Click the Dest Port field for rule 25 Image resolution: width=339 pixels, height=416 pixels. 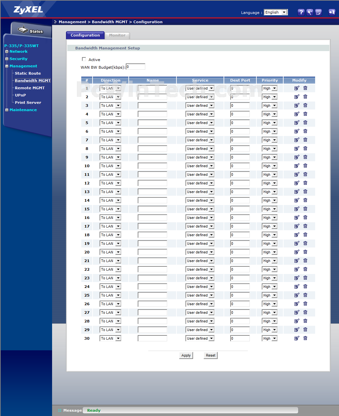[240, 295]
